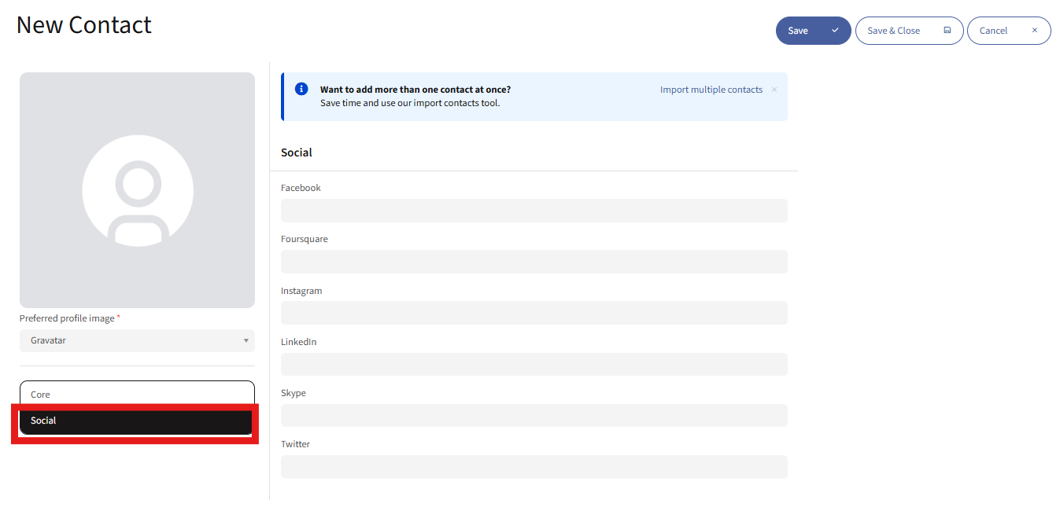Screen dimensions: 1060x518
Task: Dismiss the import contacts banner
Action: click(774, 90)
